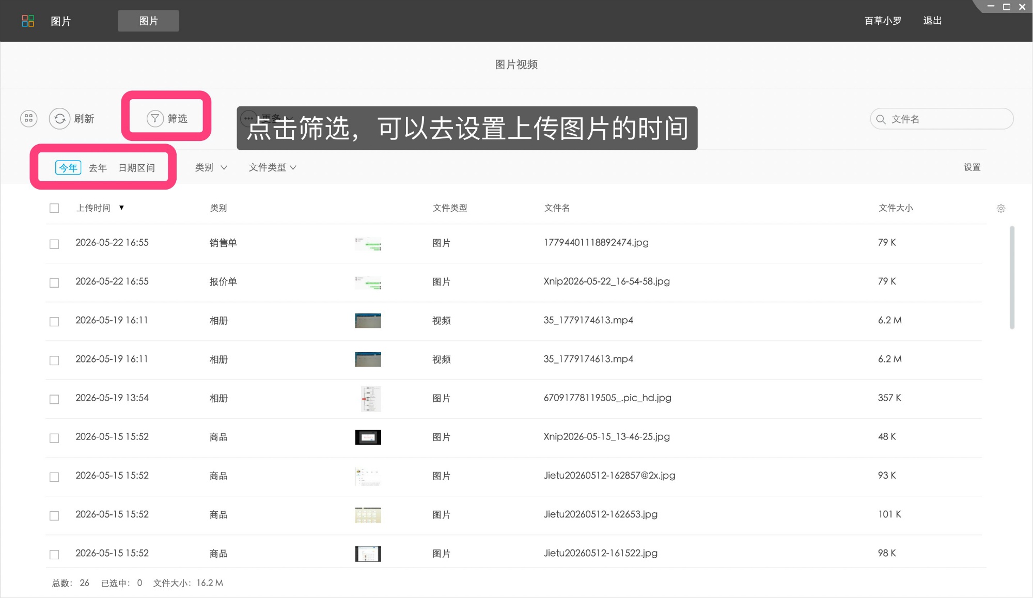The image size is (1033, 598).
Task: Select the 今年 date filter
Action: pyautogui.click(x=68, y=168)
